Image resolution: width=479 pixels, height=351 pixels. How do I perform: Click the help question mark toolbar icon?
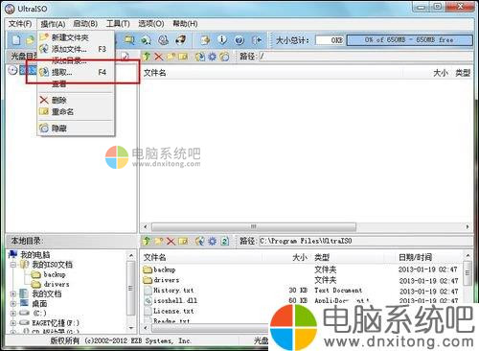tap(239, 40)
